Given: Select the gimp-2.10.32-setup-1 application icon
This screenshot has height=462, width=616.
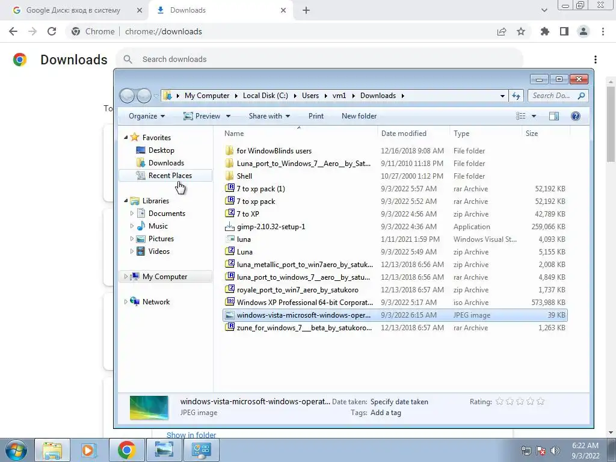Looking at the screenshot, I should pyautogui.click(x=230, y=227).
